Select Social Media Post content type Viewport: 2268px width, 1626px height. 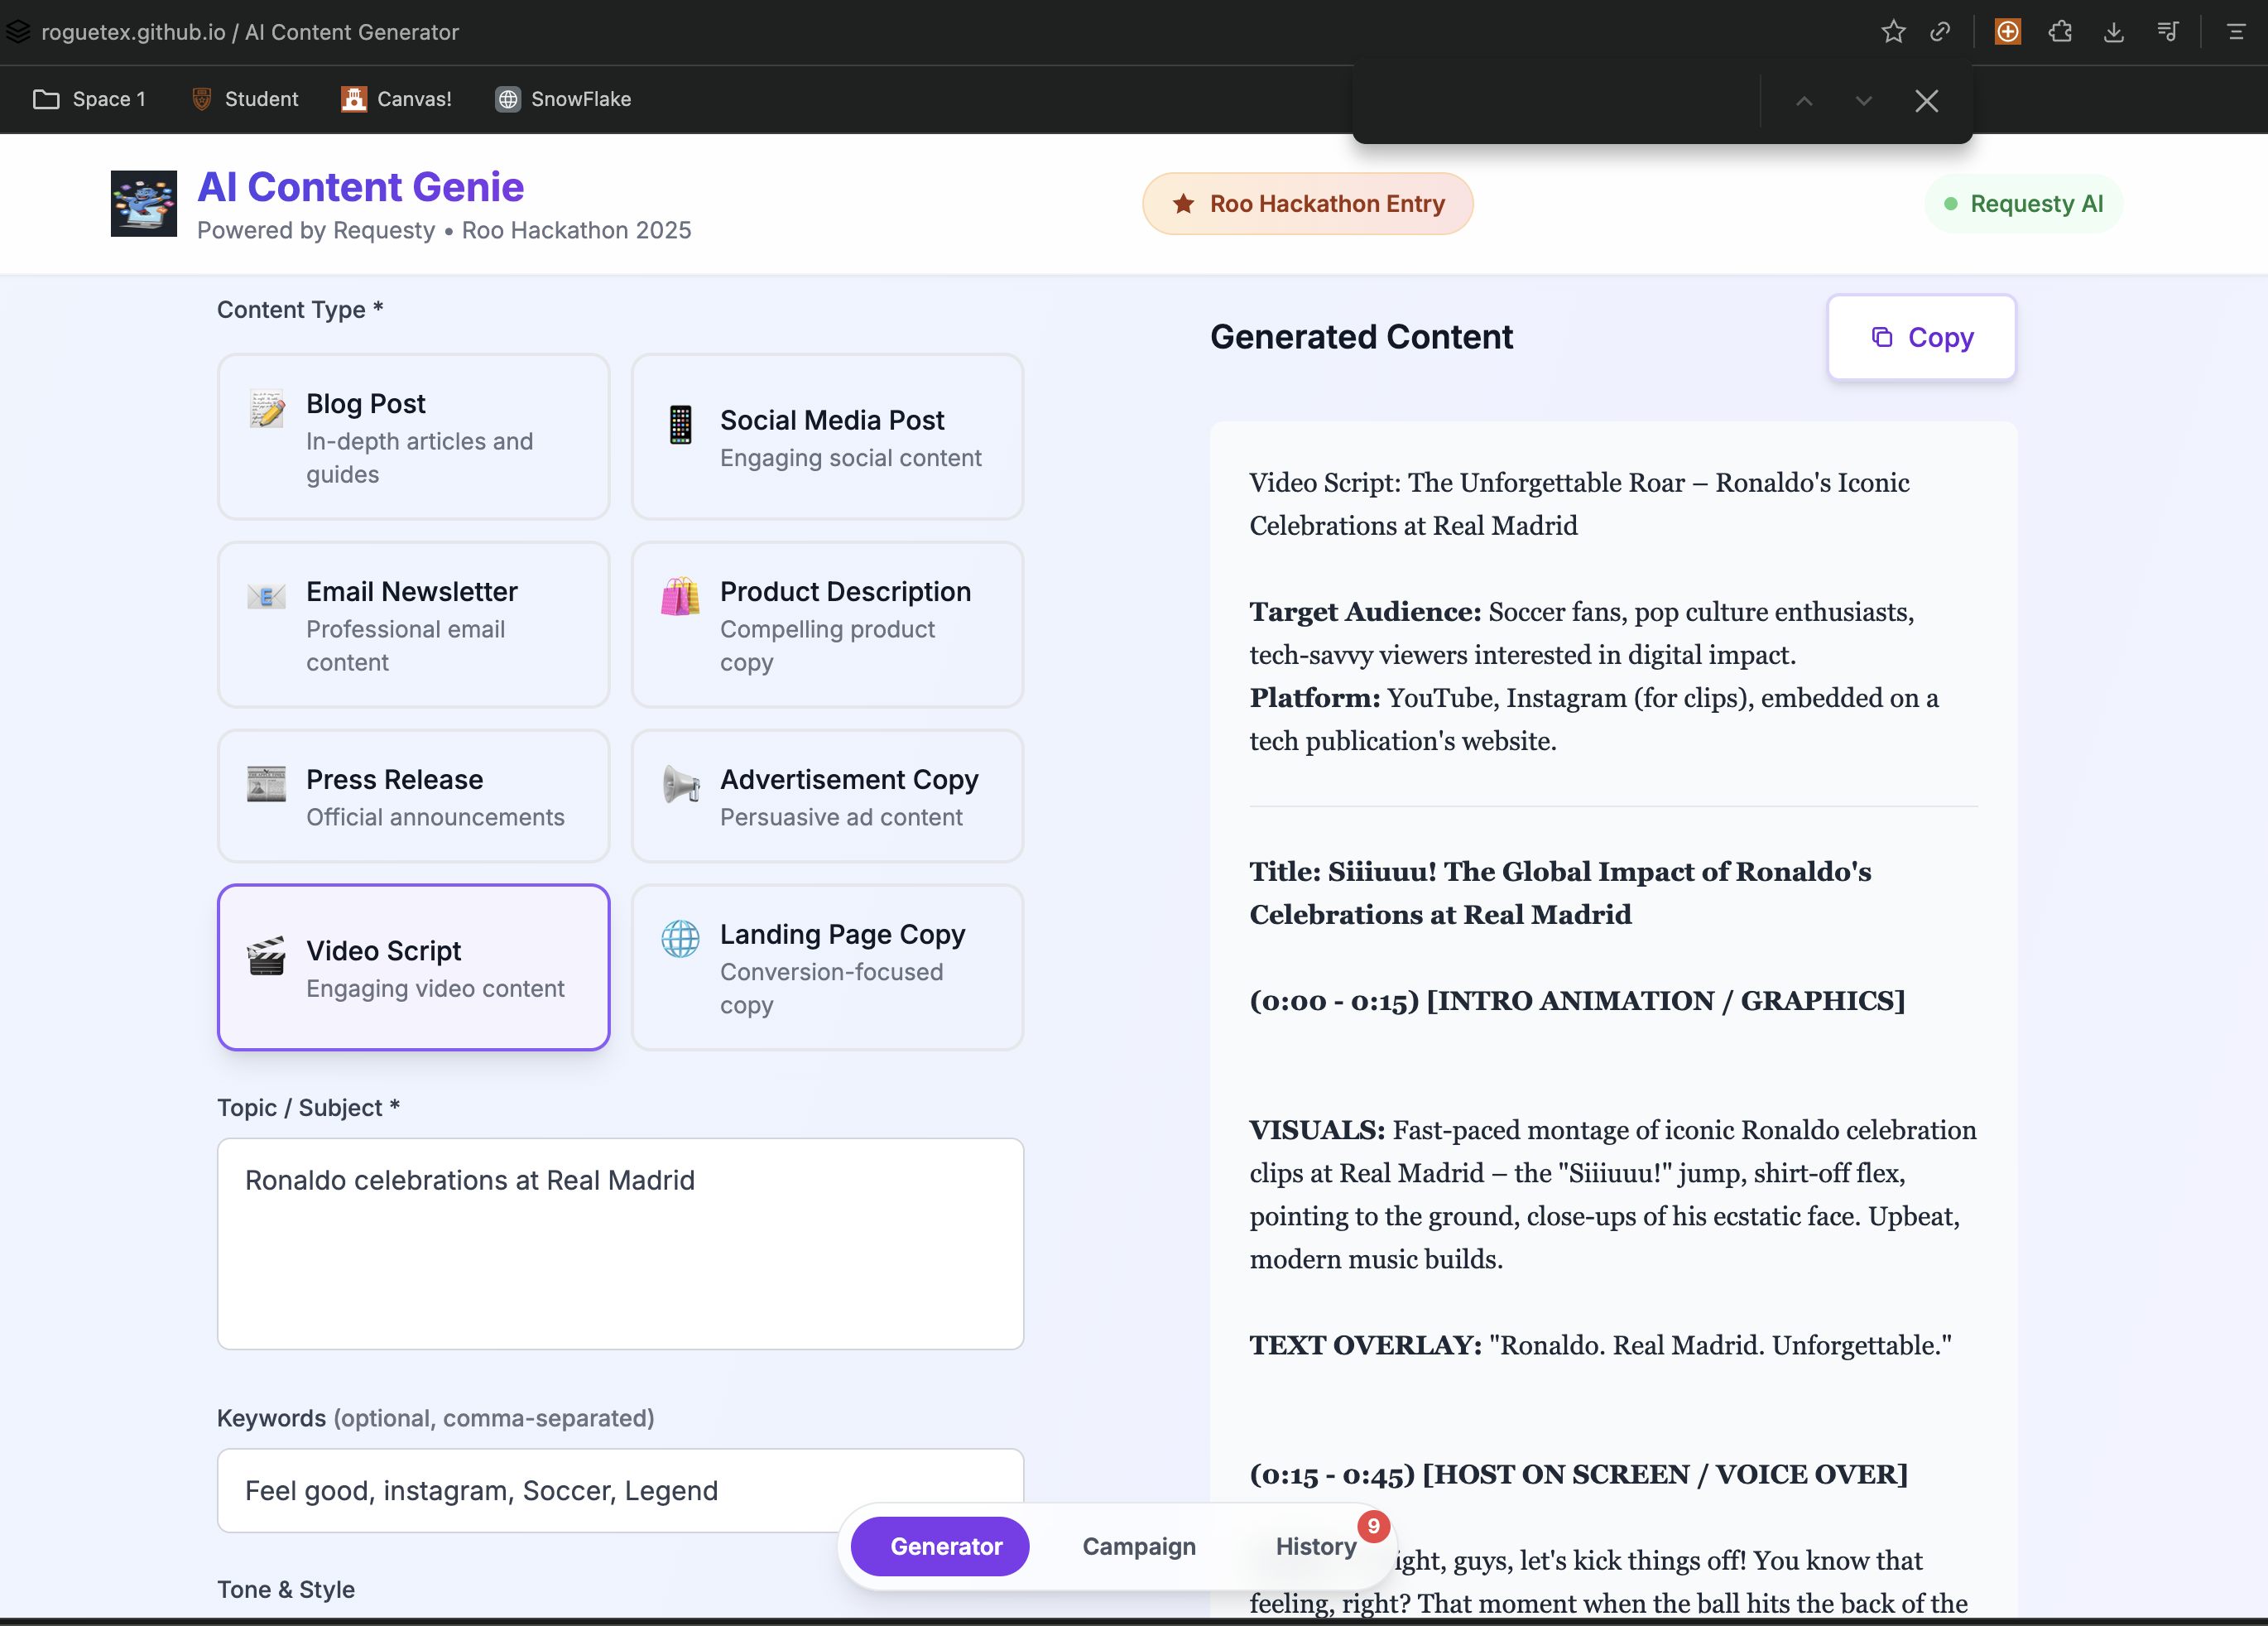coord(827,437)
